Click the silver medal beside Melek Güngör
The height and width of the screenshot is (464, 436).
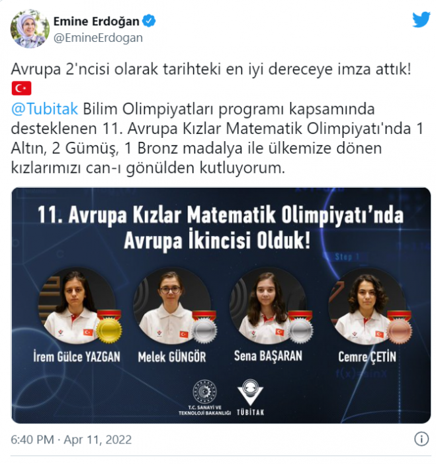click(x=204, y=327)
